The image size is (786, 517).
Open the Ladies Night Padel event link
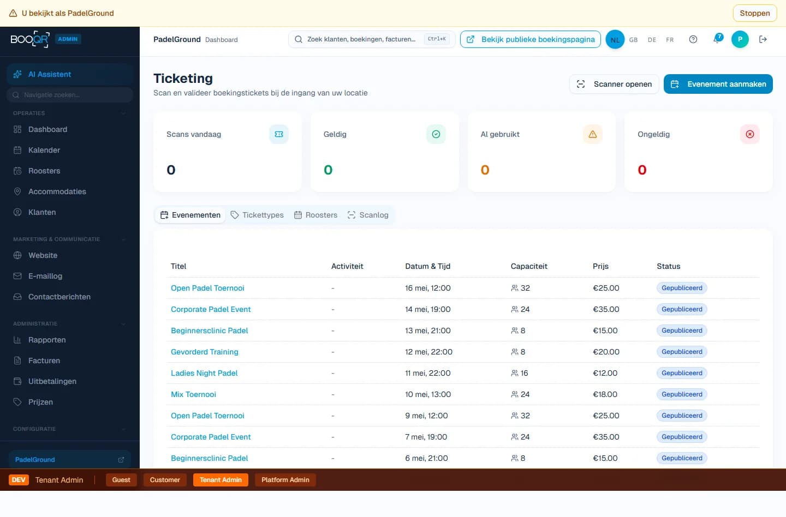click(204, 373)
